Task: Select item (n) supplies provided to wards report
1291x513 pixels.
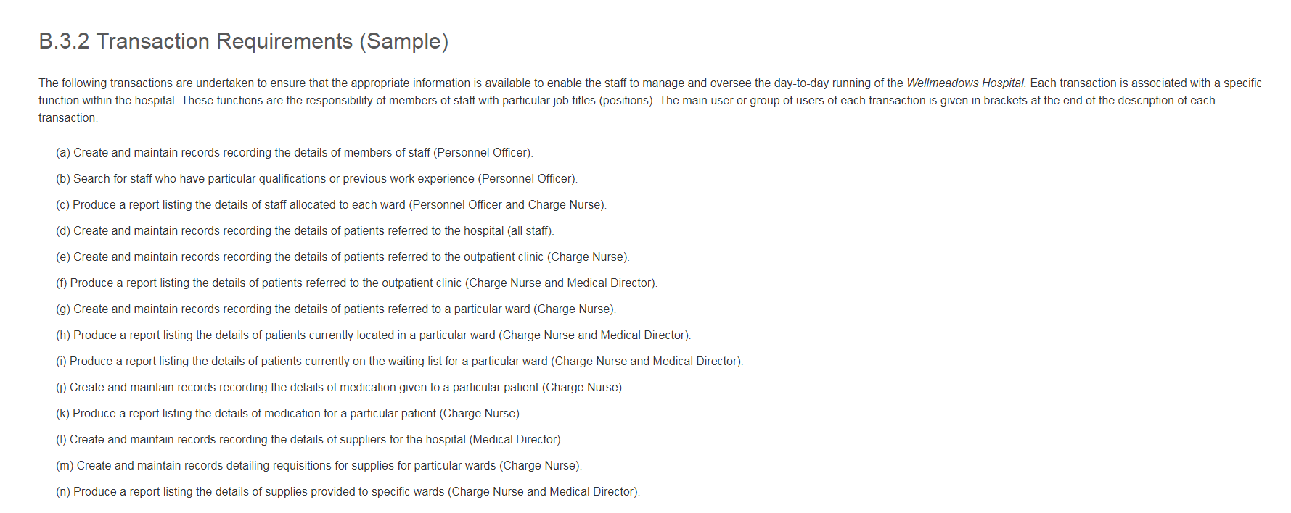Action: (x=348, y=492)
